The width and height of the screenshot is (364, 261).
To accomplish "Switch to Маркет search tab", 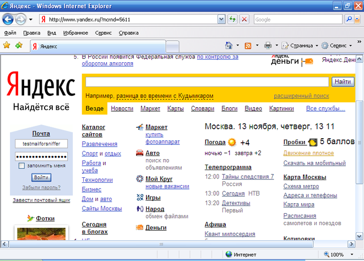I will click(x=150, y=108).
